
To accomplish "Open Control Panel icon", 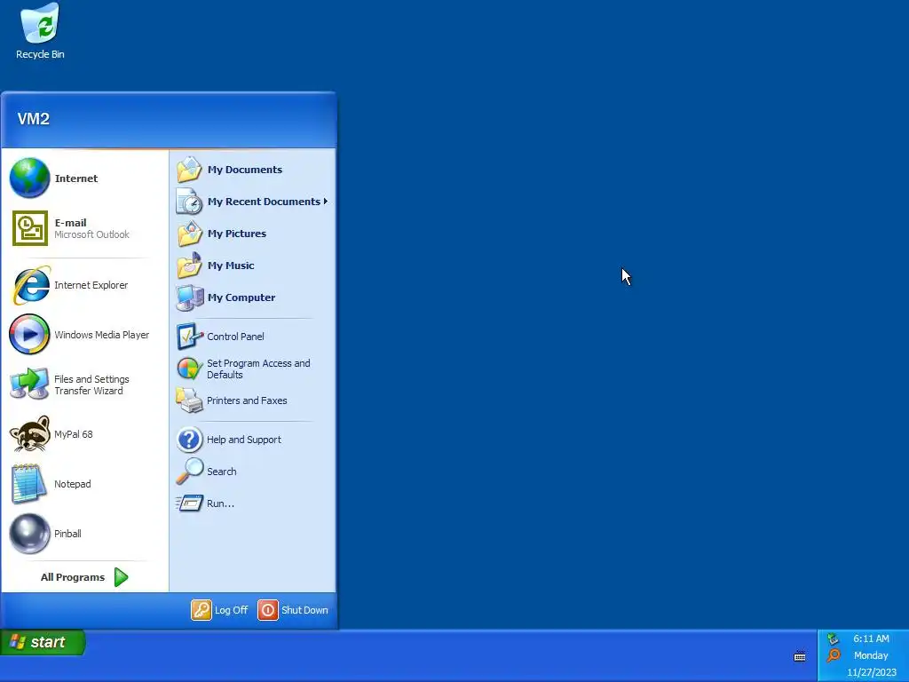I will (x=190, y=337).
